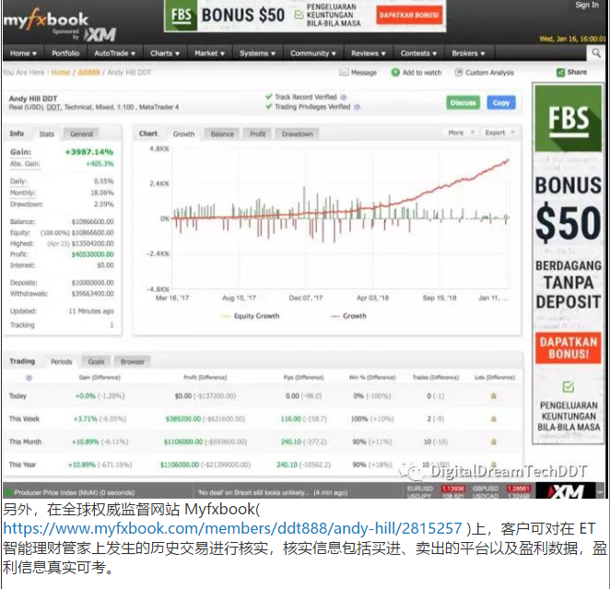610x589 pixels.
Task: Switch to the General tab
Action: click(x=82, y=134)
